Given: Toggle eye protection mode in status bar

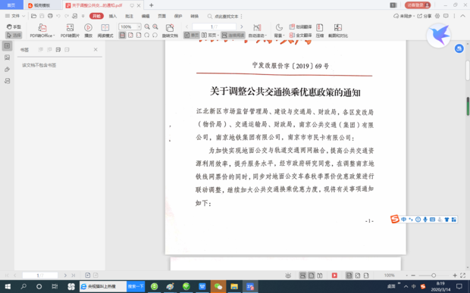Looking at the screenshot, I should point(288,276).
